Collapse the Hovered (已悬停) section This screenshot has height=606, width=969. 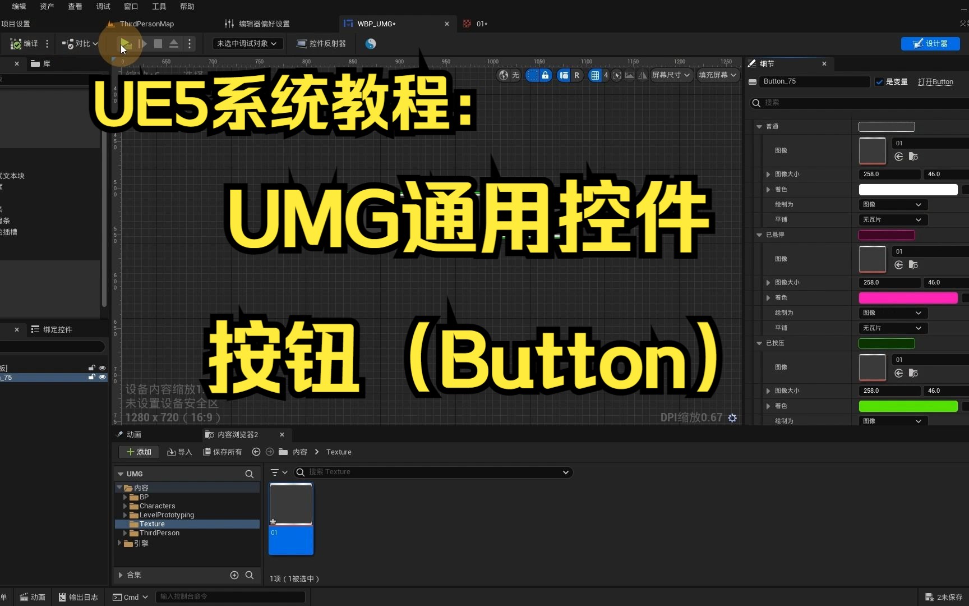[759, 235]
